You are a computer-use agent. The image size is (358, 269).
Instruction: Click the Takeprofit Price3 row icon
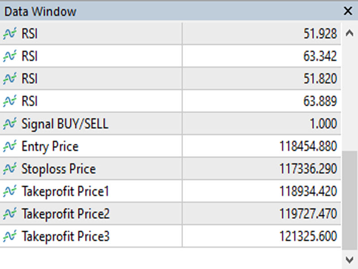click(10, 236)
